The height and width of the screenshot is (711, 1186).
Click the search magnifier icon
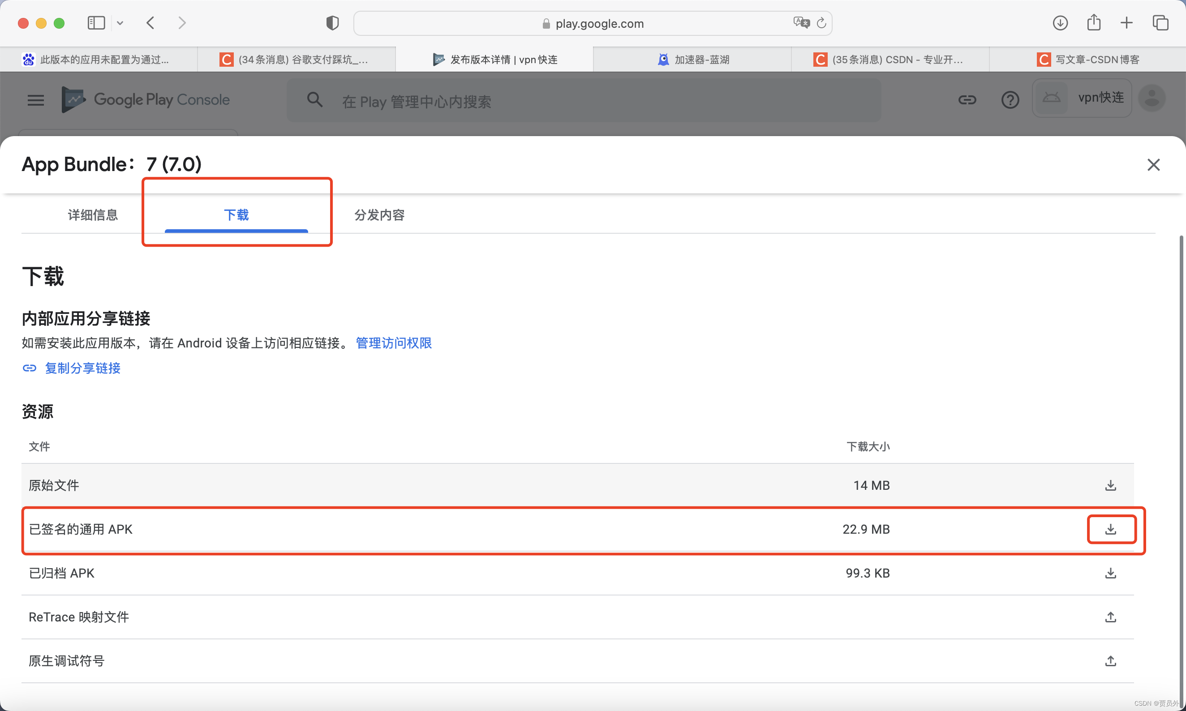tap(315, 100)
